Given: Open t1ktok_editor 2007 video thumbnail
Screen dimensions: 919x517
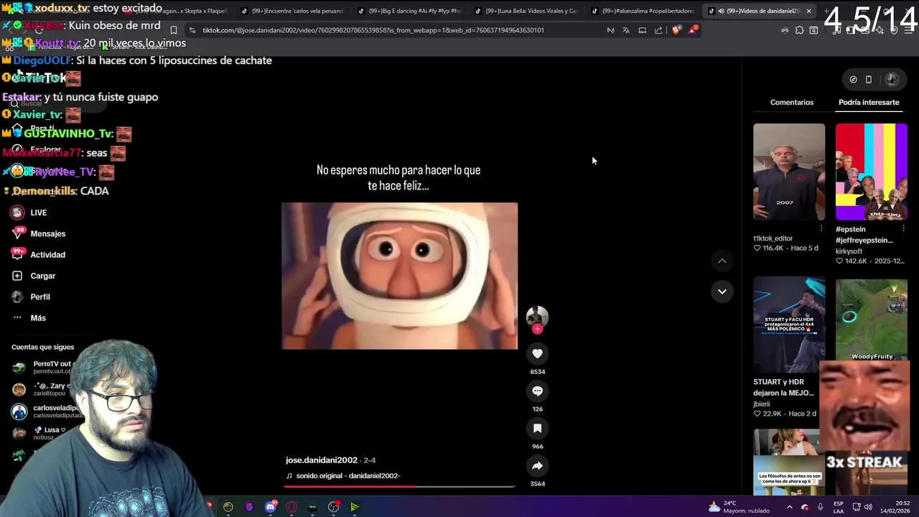Looking at the screenshot, I should [x=789, y=172].
